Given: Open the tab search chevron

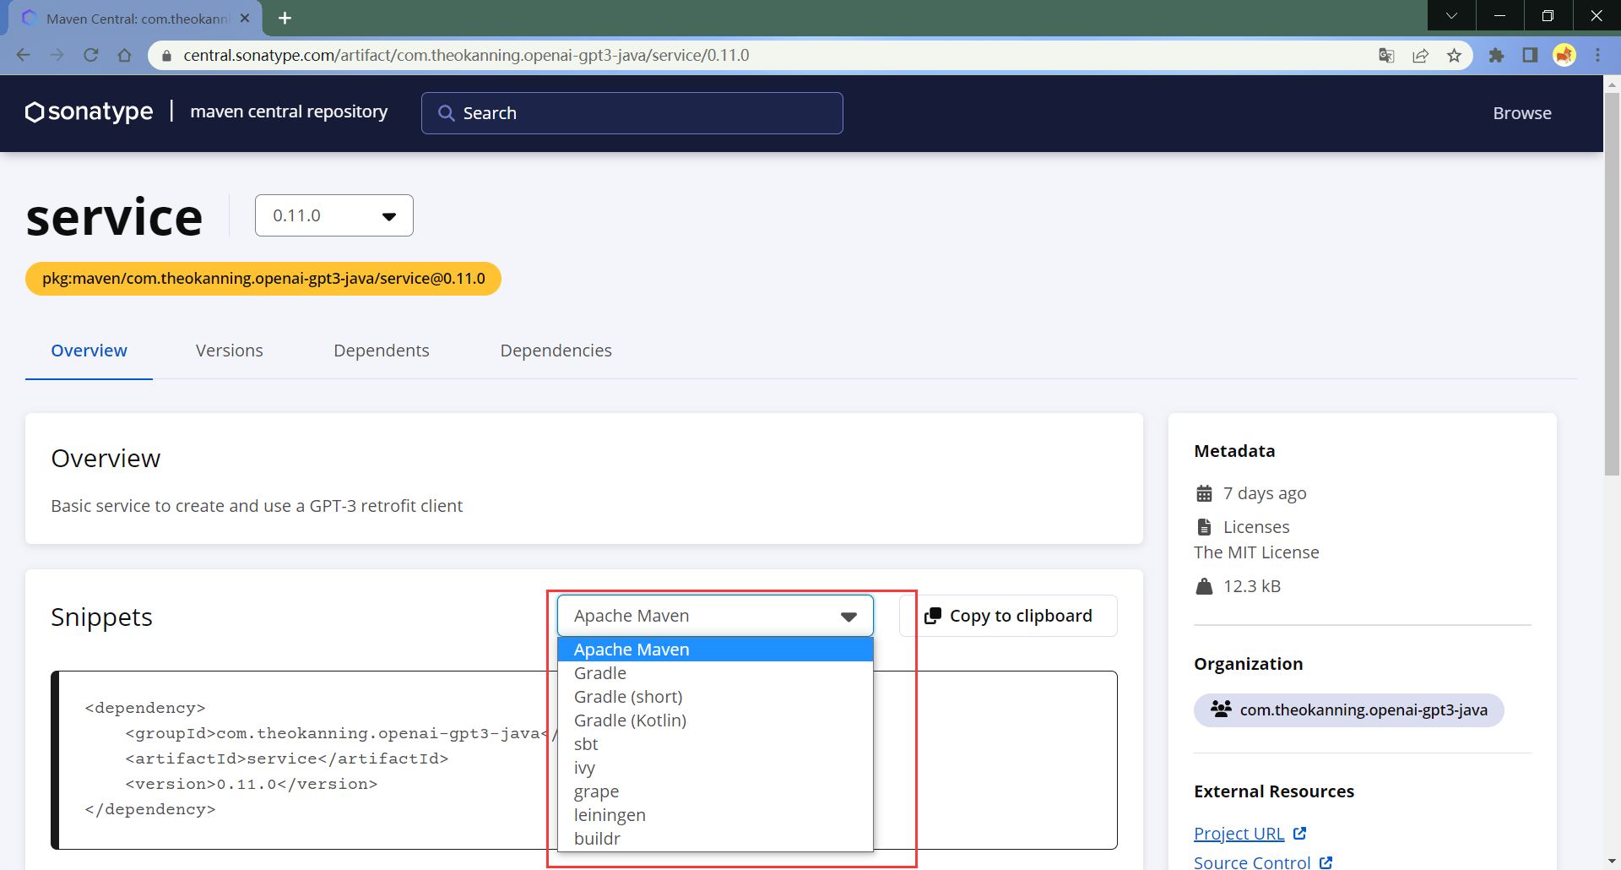Looking at the screenshot, I should [1451, 15].
